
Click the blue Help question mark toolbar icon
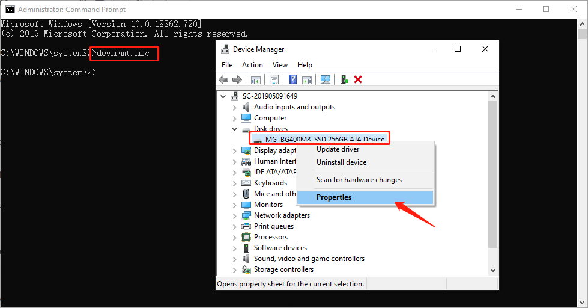point(293,79)
